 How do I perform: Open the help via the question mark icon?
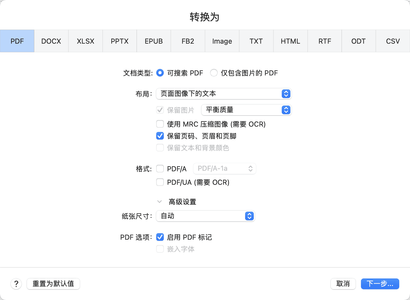pyautogui.click(x=16, y=284)
